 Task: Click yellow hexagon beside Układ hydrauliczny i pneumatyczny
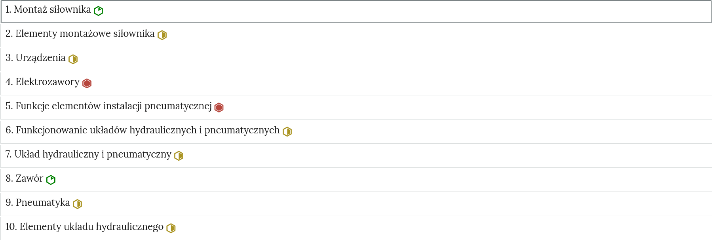(x=179, y=156)
